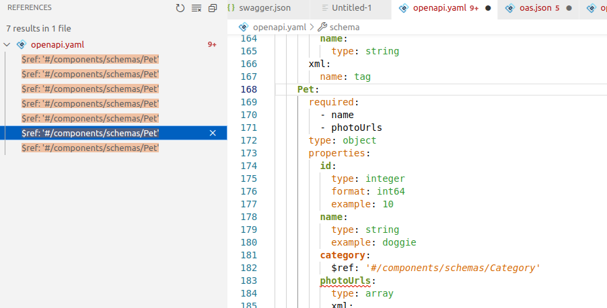The height and width of the screenshot is (308, 607).
Task: Click the wrench icon beside schema breadcrumb
Action: tap(322, 27)
